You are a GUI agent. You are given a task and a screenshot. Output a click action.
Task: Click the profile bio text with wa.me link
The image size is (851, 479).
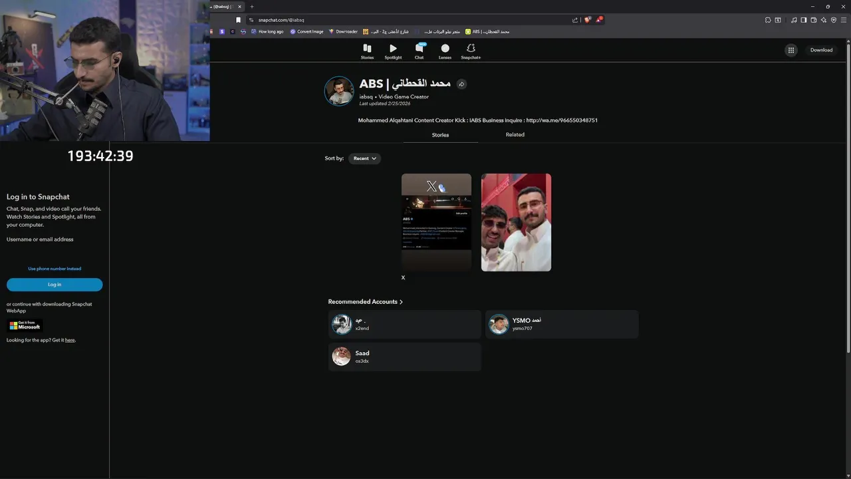(477, 120)
